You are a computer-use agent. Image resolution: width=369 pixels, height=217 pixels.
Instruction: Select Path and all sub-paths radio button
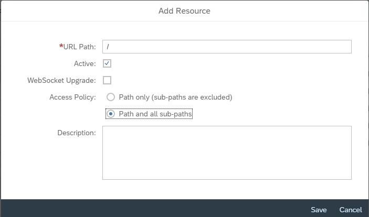[111, 114]
